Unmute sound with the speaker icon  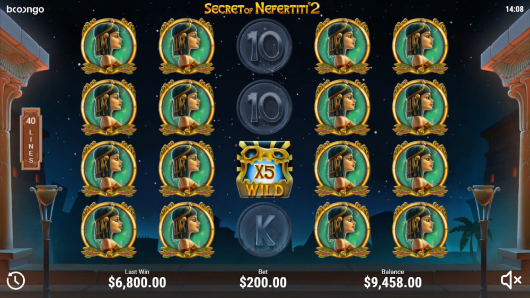pyautogui.click(x=511, y=280)
